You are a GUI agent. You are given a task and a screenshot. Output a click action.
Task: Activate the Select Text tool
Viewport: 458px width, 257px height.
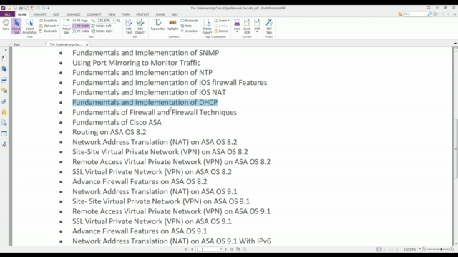(x=16, y=26)
